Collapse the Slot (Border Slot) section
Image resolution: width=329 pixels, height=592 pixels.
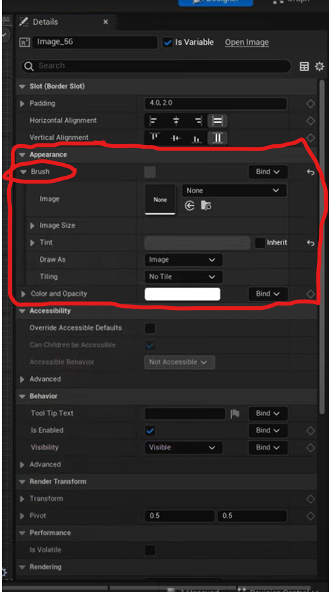(x=22, y=87)
